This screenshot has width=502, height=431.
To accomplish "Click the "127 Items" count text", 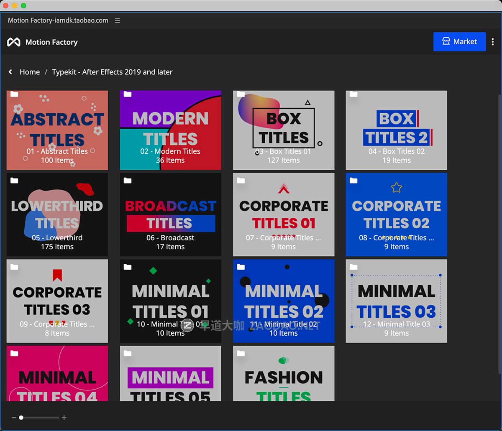I will (x=284, y=161).
